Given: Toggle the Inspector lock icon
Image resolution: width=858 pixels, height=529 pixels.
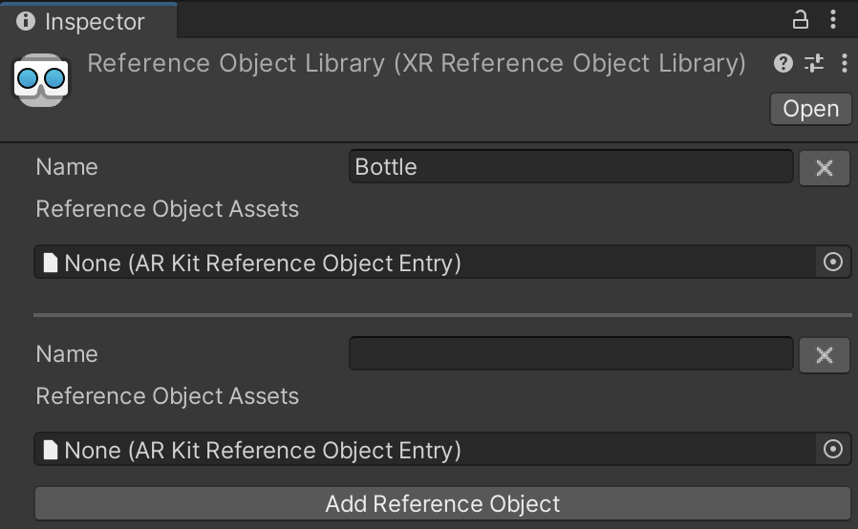Looking at the screenshot, I should [801, 19].
